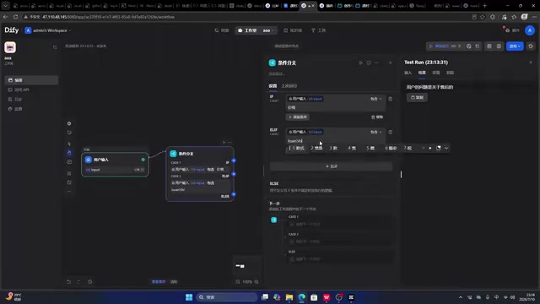Select the condition branch node on canvas
This screenshot has height=304, width=540.
point(200,174)
